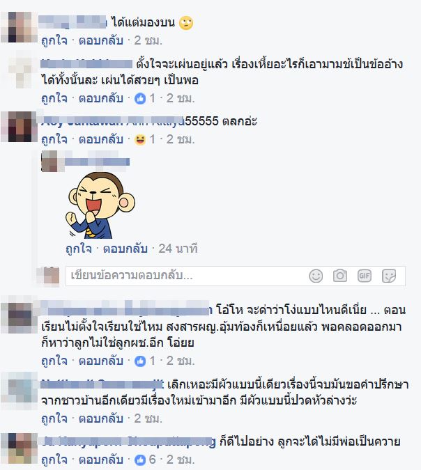Click like reaction icon on โอ้โห comment
The width and height of the screenshot is (421, 470).
[140, 361]
